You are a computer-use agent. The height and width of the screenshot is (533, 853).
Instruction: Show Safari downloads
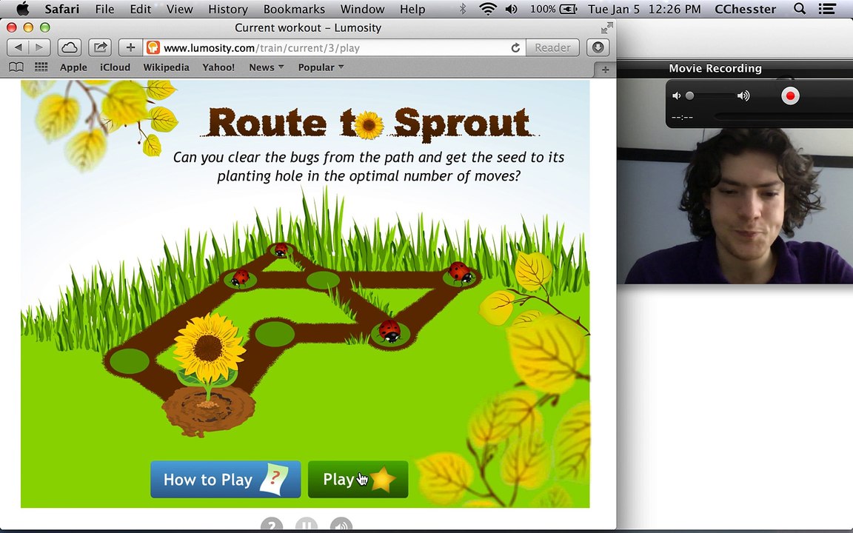(598, 47)
